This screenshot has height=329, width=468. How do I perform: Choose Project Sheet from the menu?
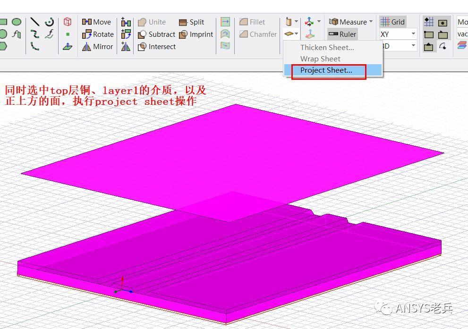click(326, 70)
